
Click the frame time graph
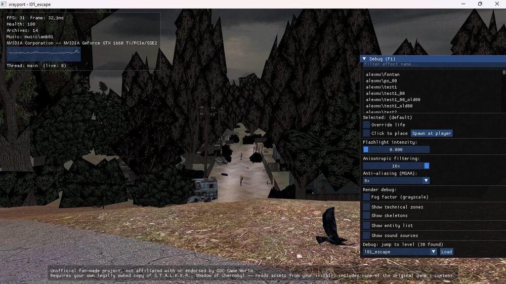[x=44, y=54]
